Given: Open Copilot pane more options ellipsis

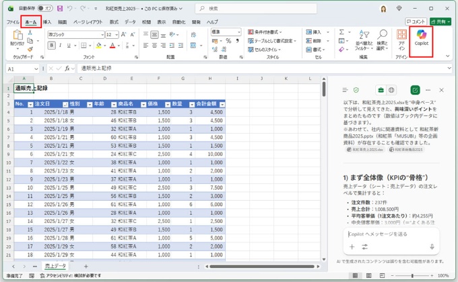Looking at the screenshot, I should [x=428, y=91].
